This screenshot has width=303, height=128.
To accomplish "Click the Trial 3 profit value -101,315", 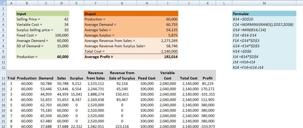I will tap(208, 94).
